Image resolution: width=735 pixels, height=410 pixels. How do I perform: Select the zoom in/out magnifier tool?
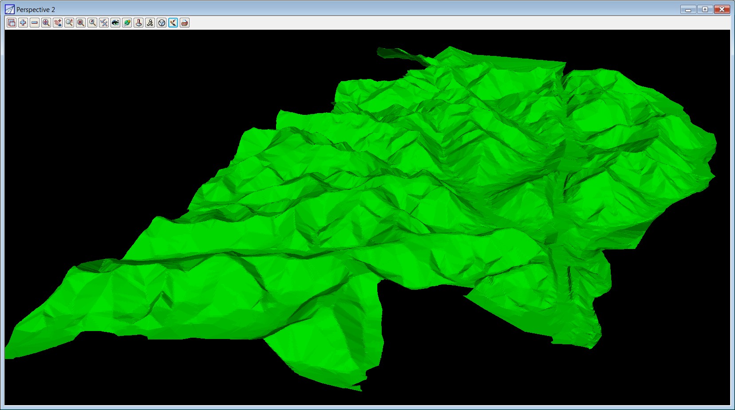pyautogui.click(x=69, y=23)
